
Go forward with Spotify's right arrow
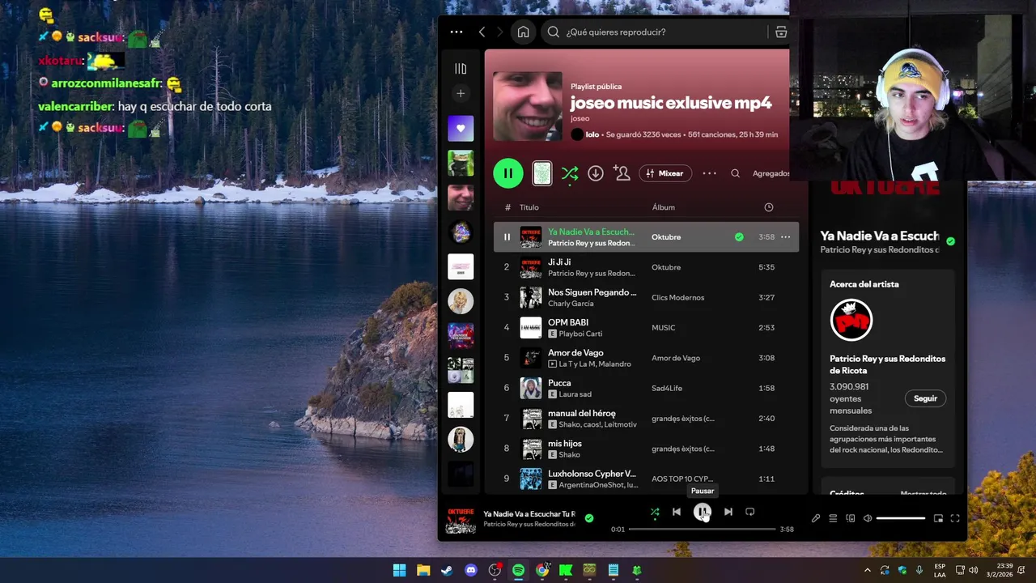pyautogui.click(x=499, y=32)
